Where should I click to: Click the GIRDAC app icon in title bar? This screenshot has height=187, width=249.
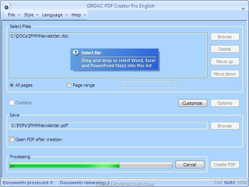tap(7, 6)
